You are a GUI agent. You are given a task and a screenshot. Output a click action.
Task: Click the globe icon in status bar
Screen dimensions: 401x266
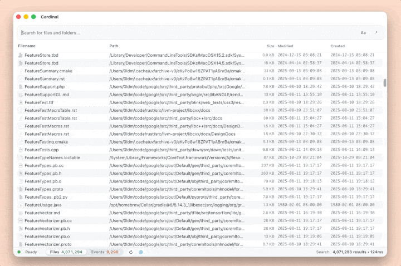click(x=141, y=252)
